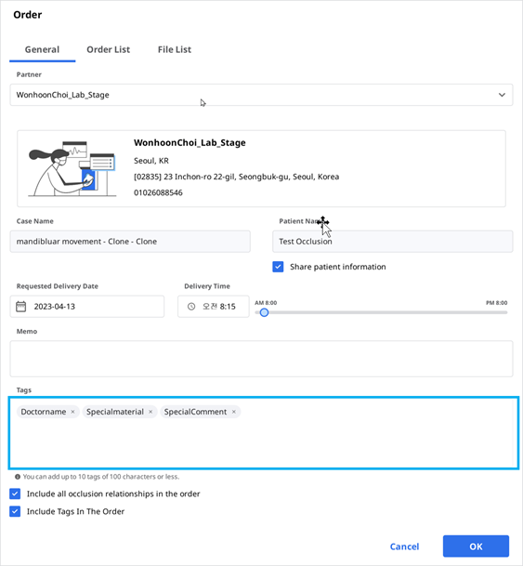Screen dimensions: 523x566
Task: Remove the SpecialComment tag
Action: 234,412
